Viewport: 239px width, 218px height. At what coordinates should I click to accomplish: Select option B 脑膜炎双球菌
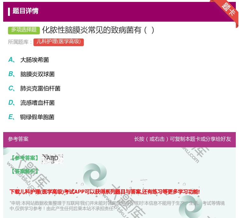(32, 74)
